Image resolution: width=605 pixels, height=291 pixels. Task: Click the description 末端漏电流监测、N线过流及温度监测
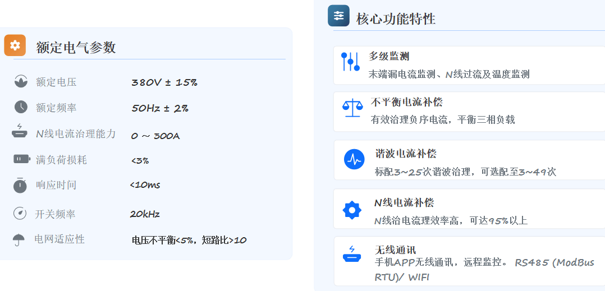(449, 74)
